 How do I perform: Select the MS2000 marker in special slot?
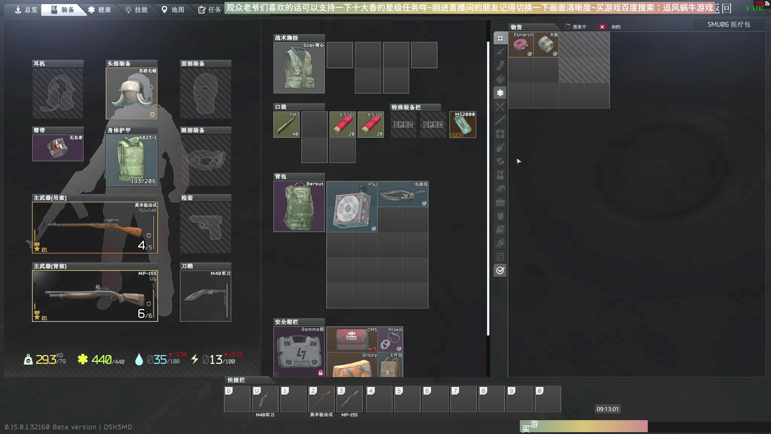pyautogui.click(x=463, y=124)
